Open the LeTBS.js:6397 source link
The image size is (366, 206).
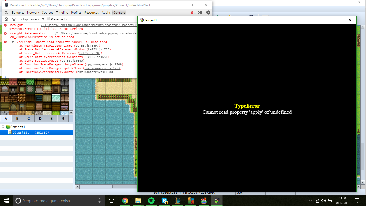[x=87, y=46]
